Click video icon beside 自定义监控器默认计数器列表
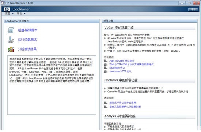This screenshot has height=132, width=201. pos(106,107)
